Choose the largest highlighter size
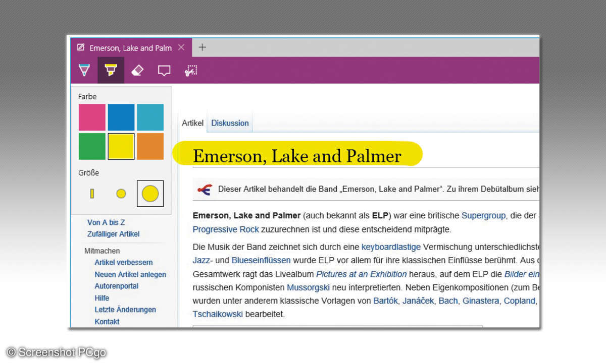This screenshot has width=606, height=363. point(150,194)
